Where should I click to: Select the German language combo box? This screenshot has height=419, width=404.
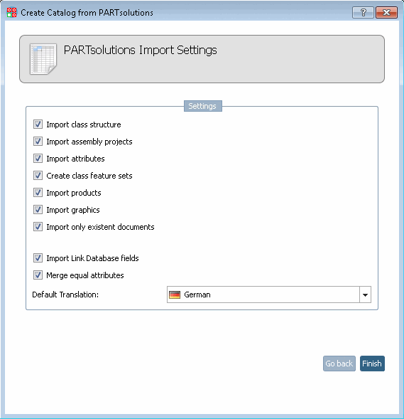point(269,295)
